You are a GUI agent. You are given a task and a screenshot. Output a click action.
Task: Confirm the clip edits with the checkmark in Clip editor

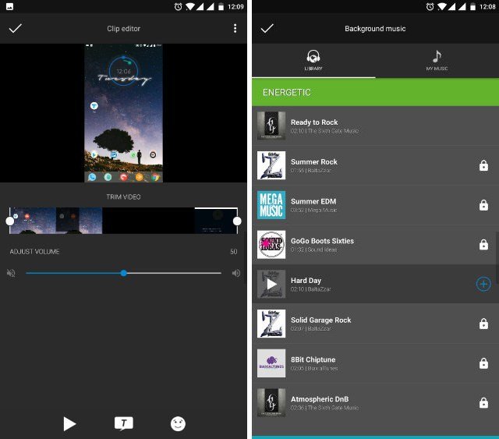coord(16,28)
